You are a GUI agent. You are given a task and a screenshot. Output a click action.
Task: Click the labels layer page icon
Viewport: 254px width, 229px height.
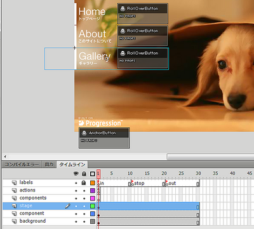[14, 183]
